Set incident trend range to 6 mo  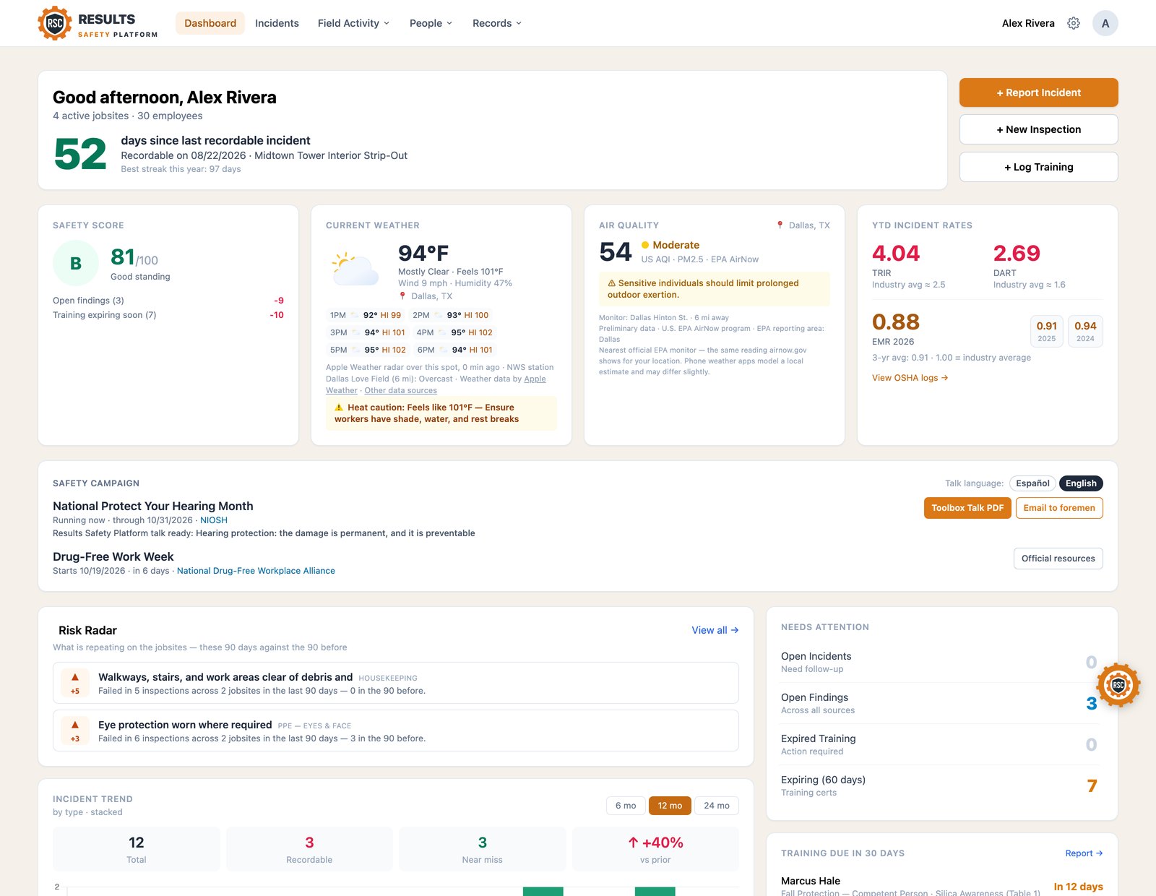[626, 806]
